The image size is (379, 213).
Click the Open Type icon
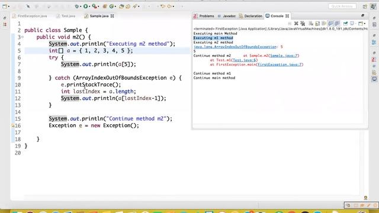pyautogui.click(x=121, y=7)
